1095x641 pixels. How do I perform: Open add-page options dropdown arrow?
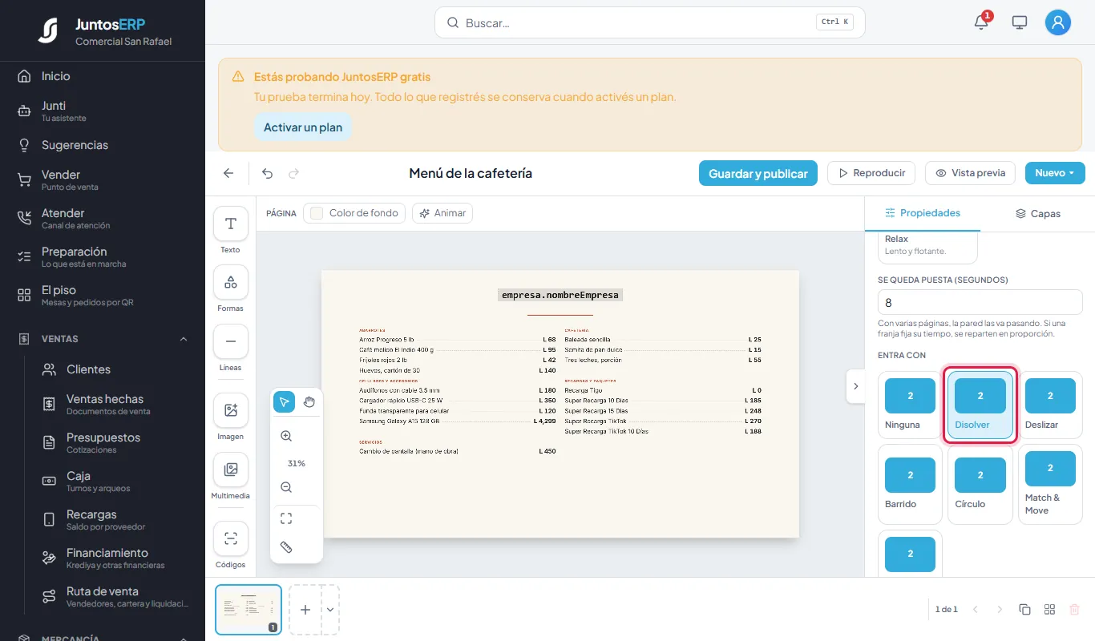tap(330, 610)
